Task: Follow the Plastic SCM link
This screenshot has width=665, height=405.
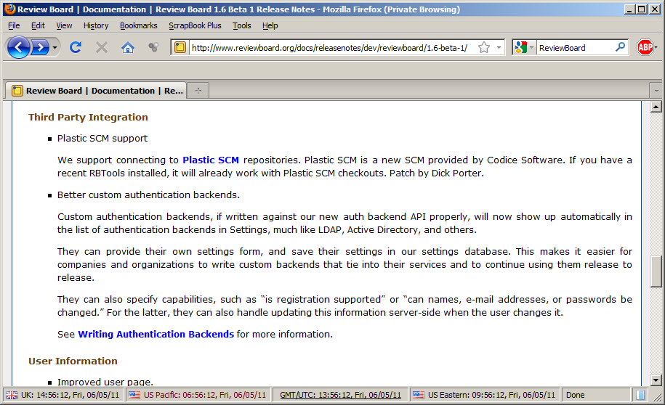Action: (x=211, y=160)
